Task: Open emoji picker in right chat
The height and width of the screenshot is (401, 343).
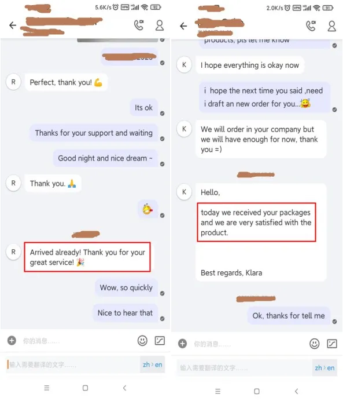Action: (315, 344)
